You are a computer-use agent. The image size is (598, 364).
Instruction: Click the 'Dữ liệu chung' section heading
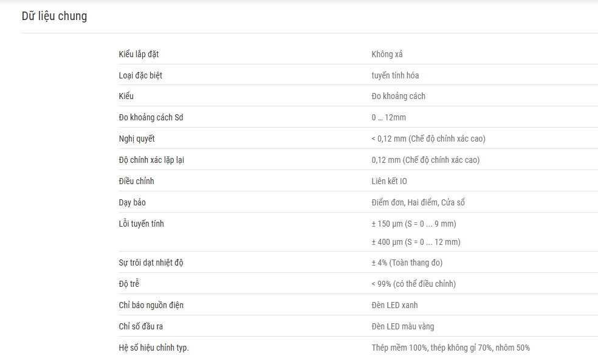(x=54, y=16)
